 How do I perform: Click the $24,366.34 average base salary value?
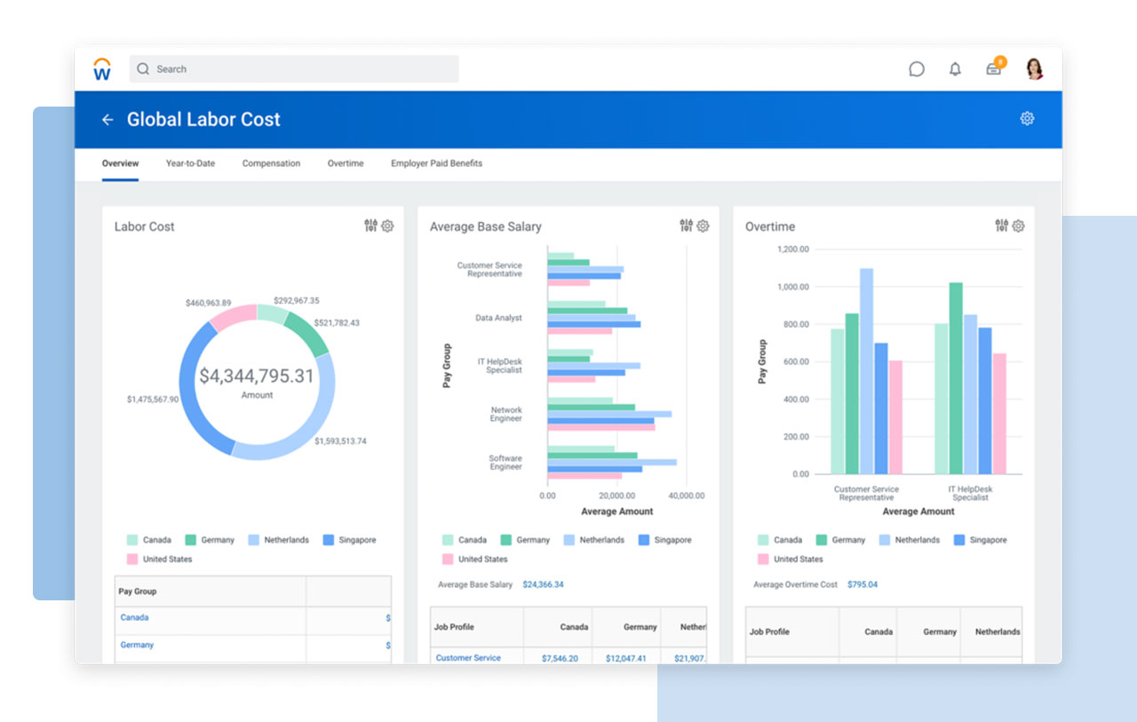click(543, 584)
